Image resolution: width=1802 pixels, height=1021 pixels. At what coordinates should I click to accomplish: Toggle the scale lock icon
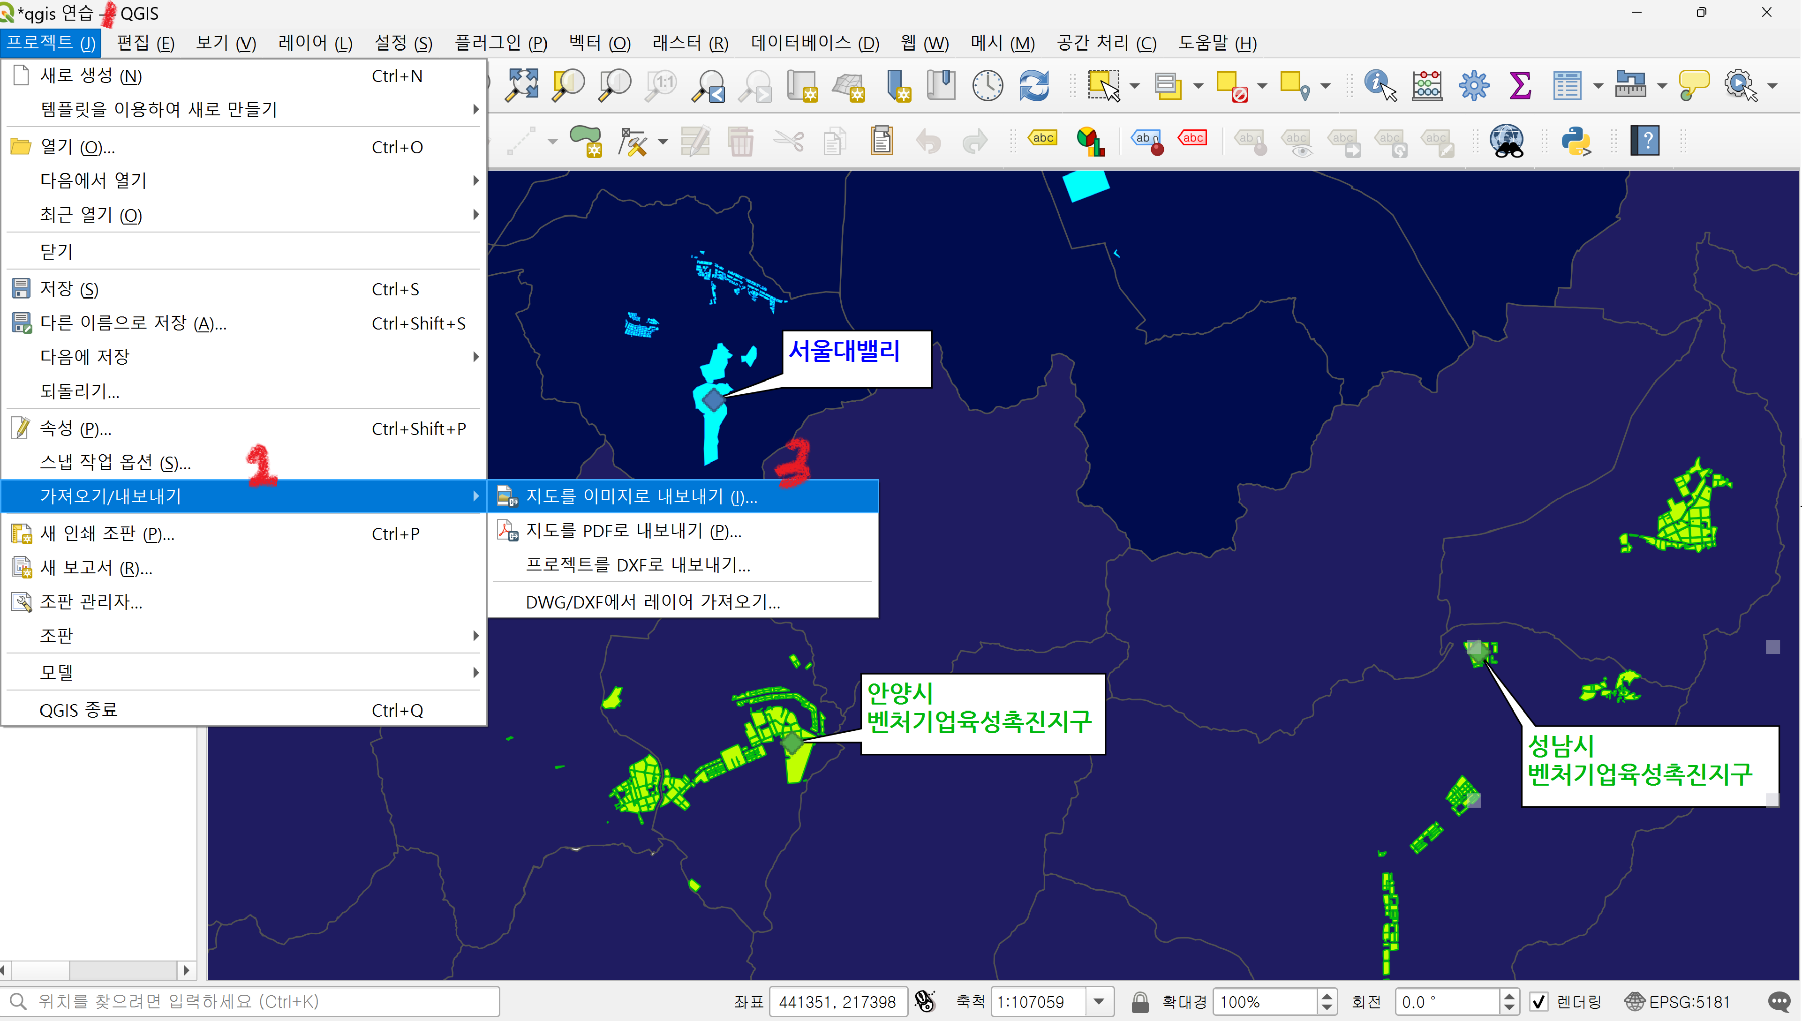[x=1140, y=1001]
